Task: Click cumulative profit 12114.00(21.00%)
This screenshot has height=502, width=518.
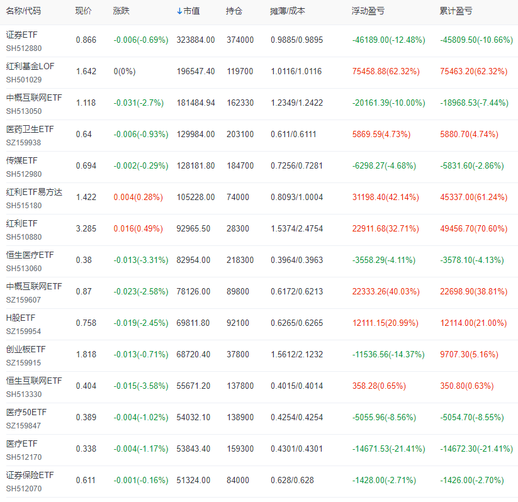Action: [x=473, y=323]
